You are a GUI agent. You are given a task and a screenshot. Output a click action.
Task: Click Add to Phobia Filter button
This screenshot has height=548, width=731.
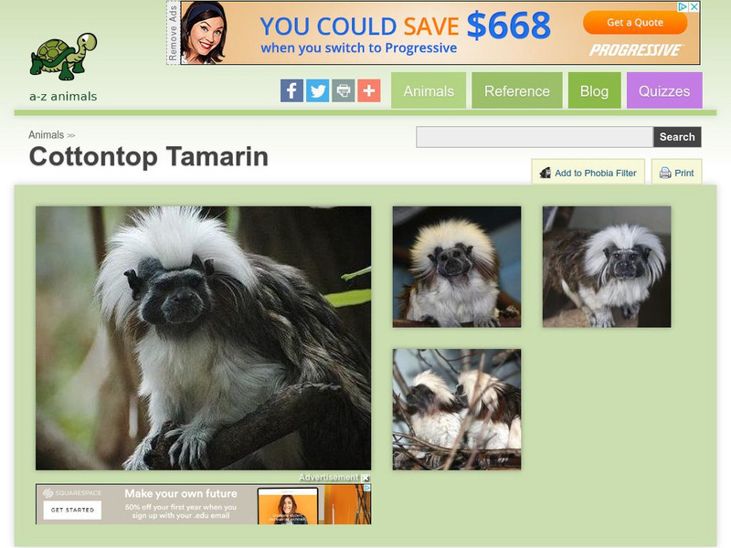pos(588,172)
